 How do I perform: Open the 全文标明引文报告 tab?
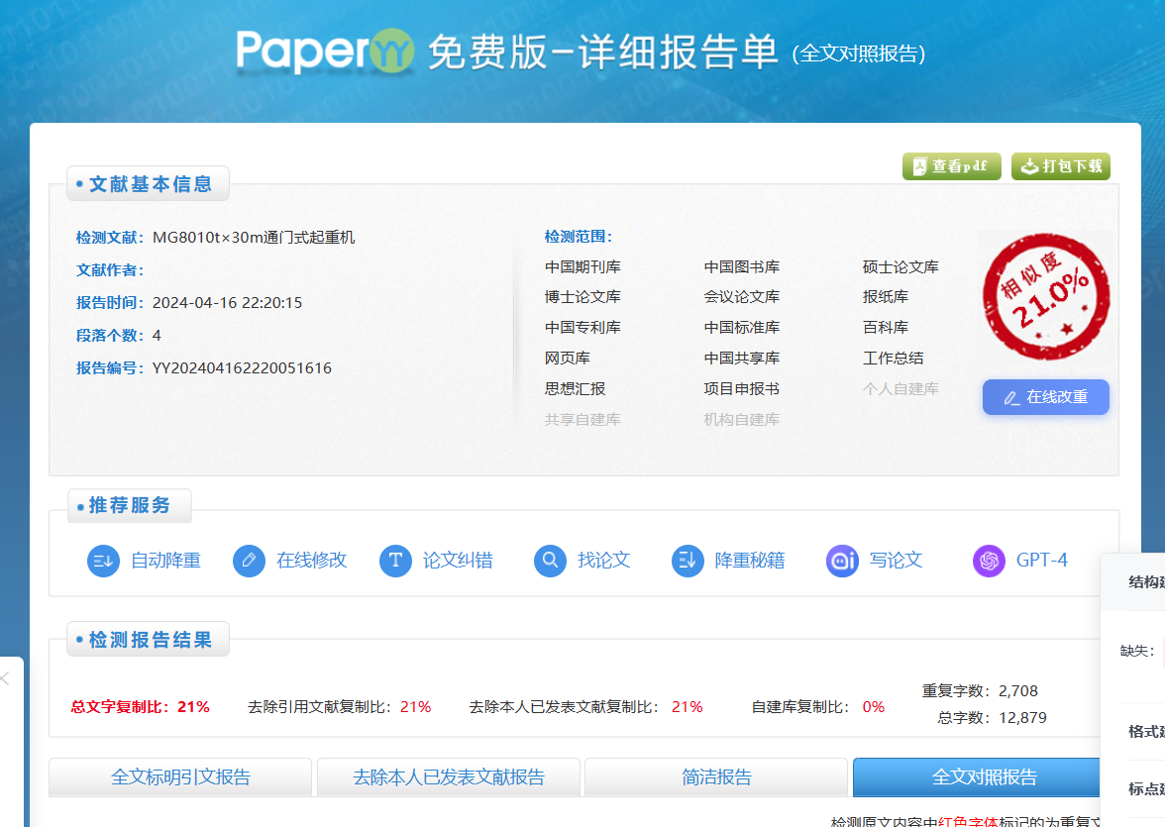179,777
